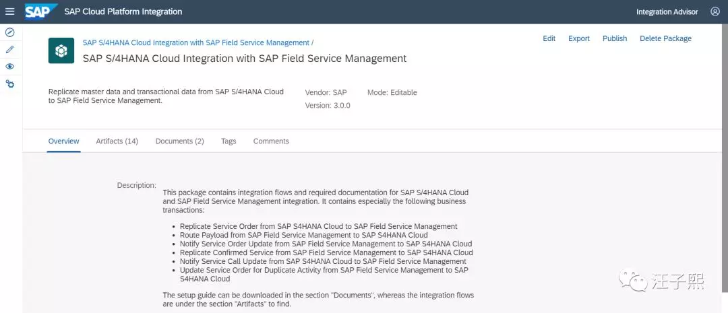This screenshot has width=728, height=313.
Task: Click the 'setup guide can be downloaded' paragraph
Action: click(x=318, y=300)
